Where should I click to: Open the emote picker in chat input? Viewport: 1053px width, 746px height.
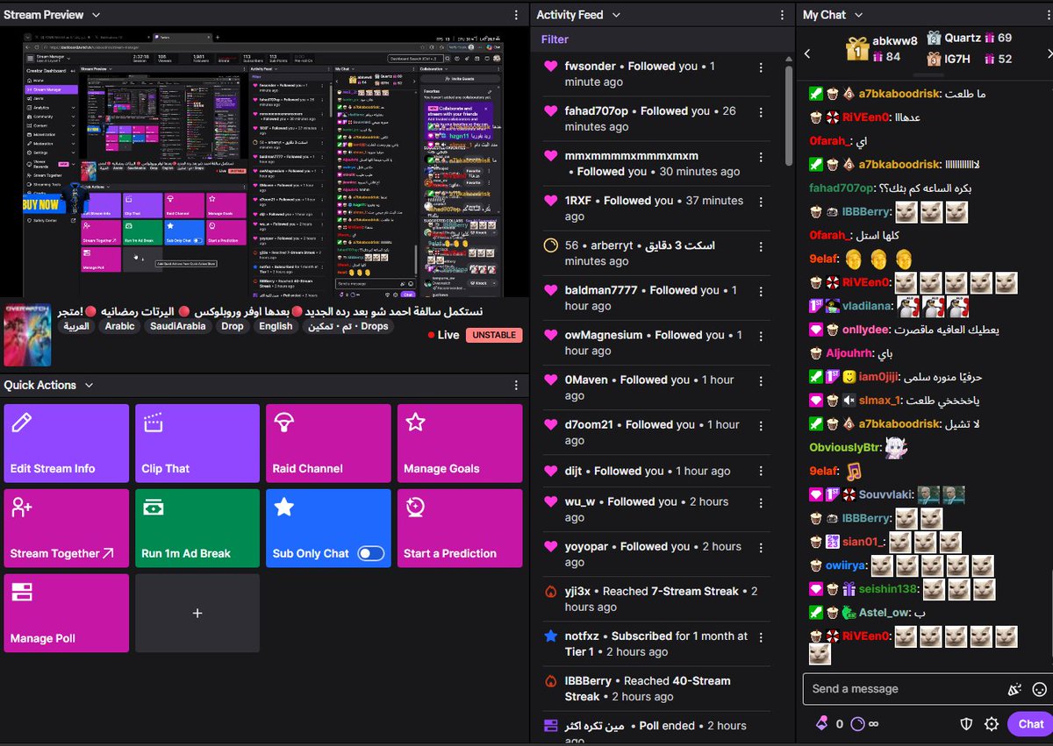click(1040, 689)
